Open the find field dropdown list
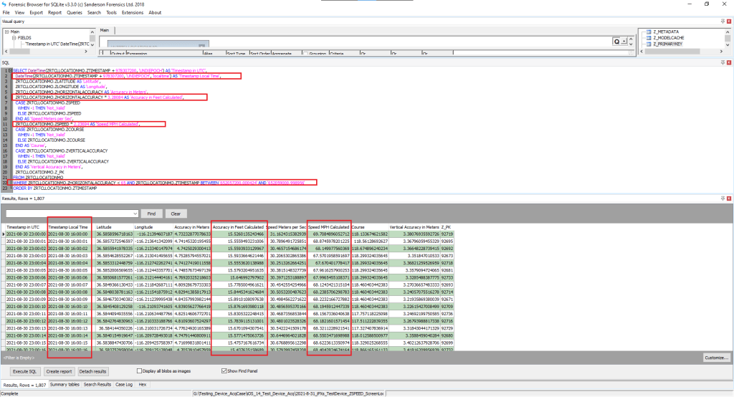The image size is (734, 397). point(135,214)
